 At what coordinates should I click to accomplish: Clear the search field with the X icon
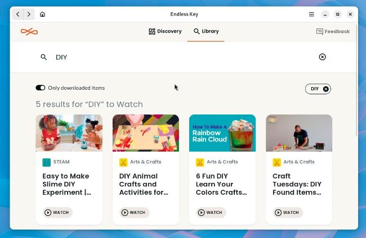[322, 57]
